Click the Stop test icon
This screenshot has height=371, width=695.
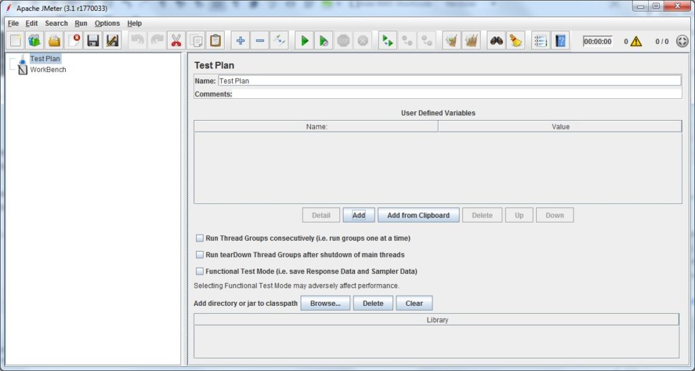coord(343,41)
